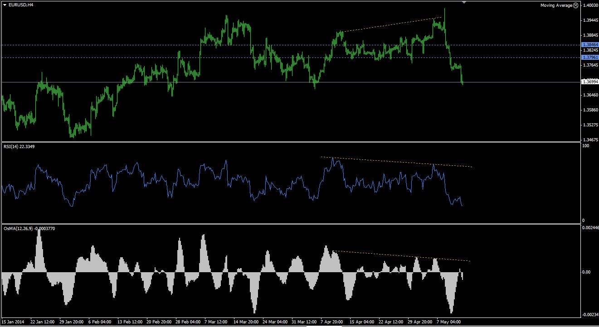Click the chart shift triangle marker

point(463,2)
